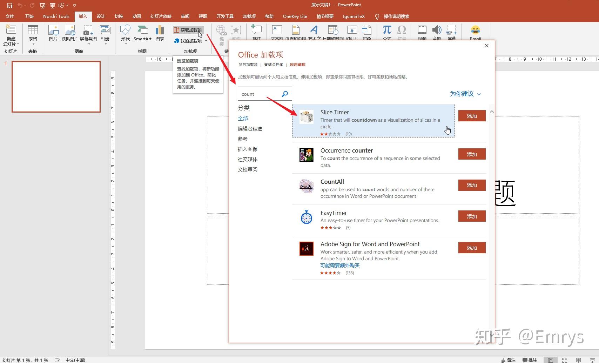
Task: Insert a picture with the 图片 icon
Action: click(x=53, y=30)
